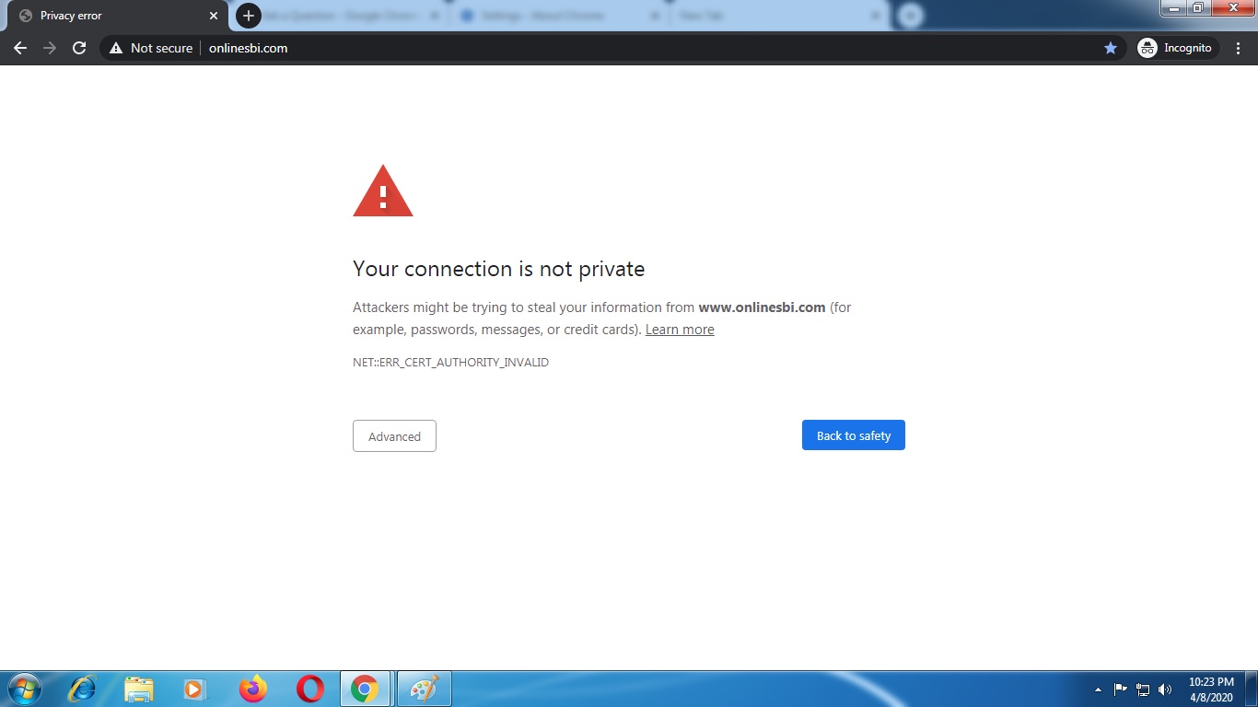Restore down the Chrome window
1258x707 pixels.
pyautogui.click(x=1198, y=8)
